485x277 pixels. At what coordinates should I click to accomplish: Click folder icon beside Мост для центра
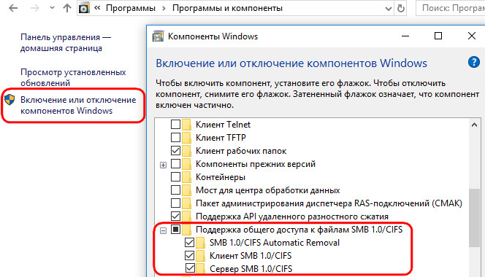(x=186, y=190)
